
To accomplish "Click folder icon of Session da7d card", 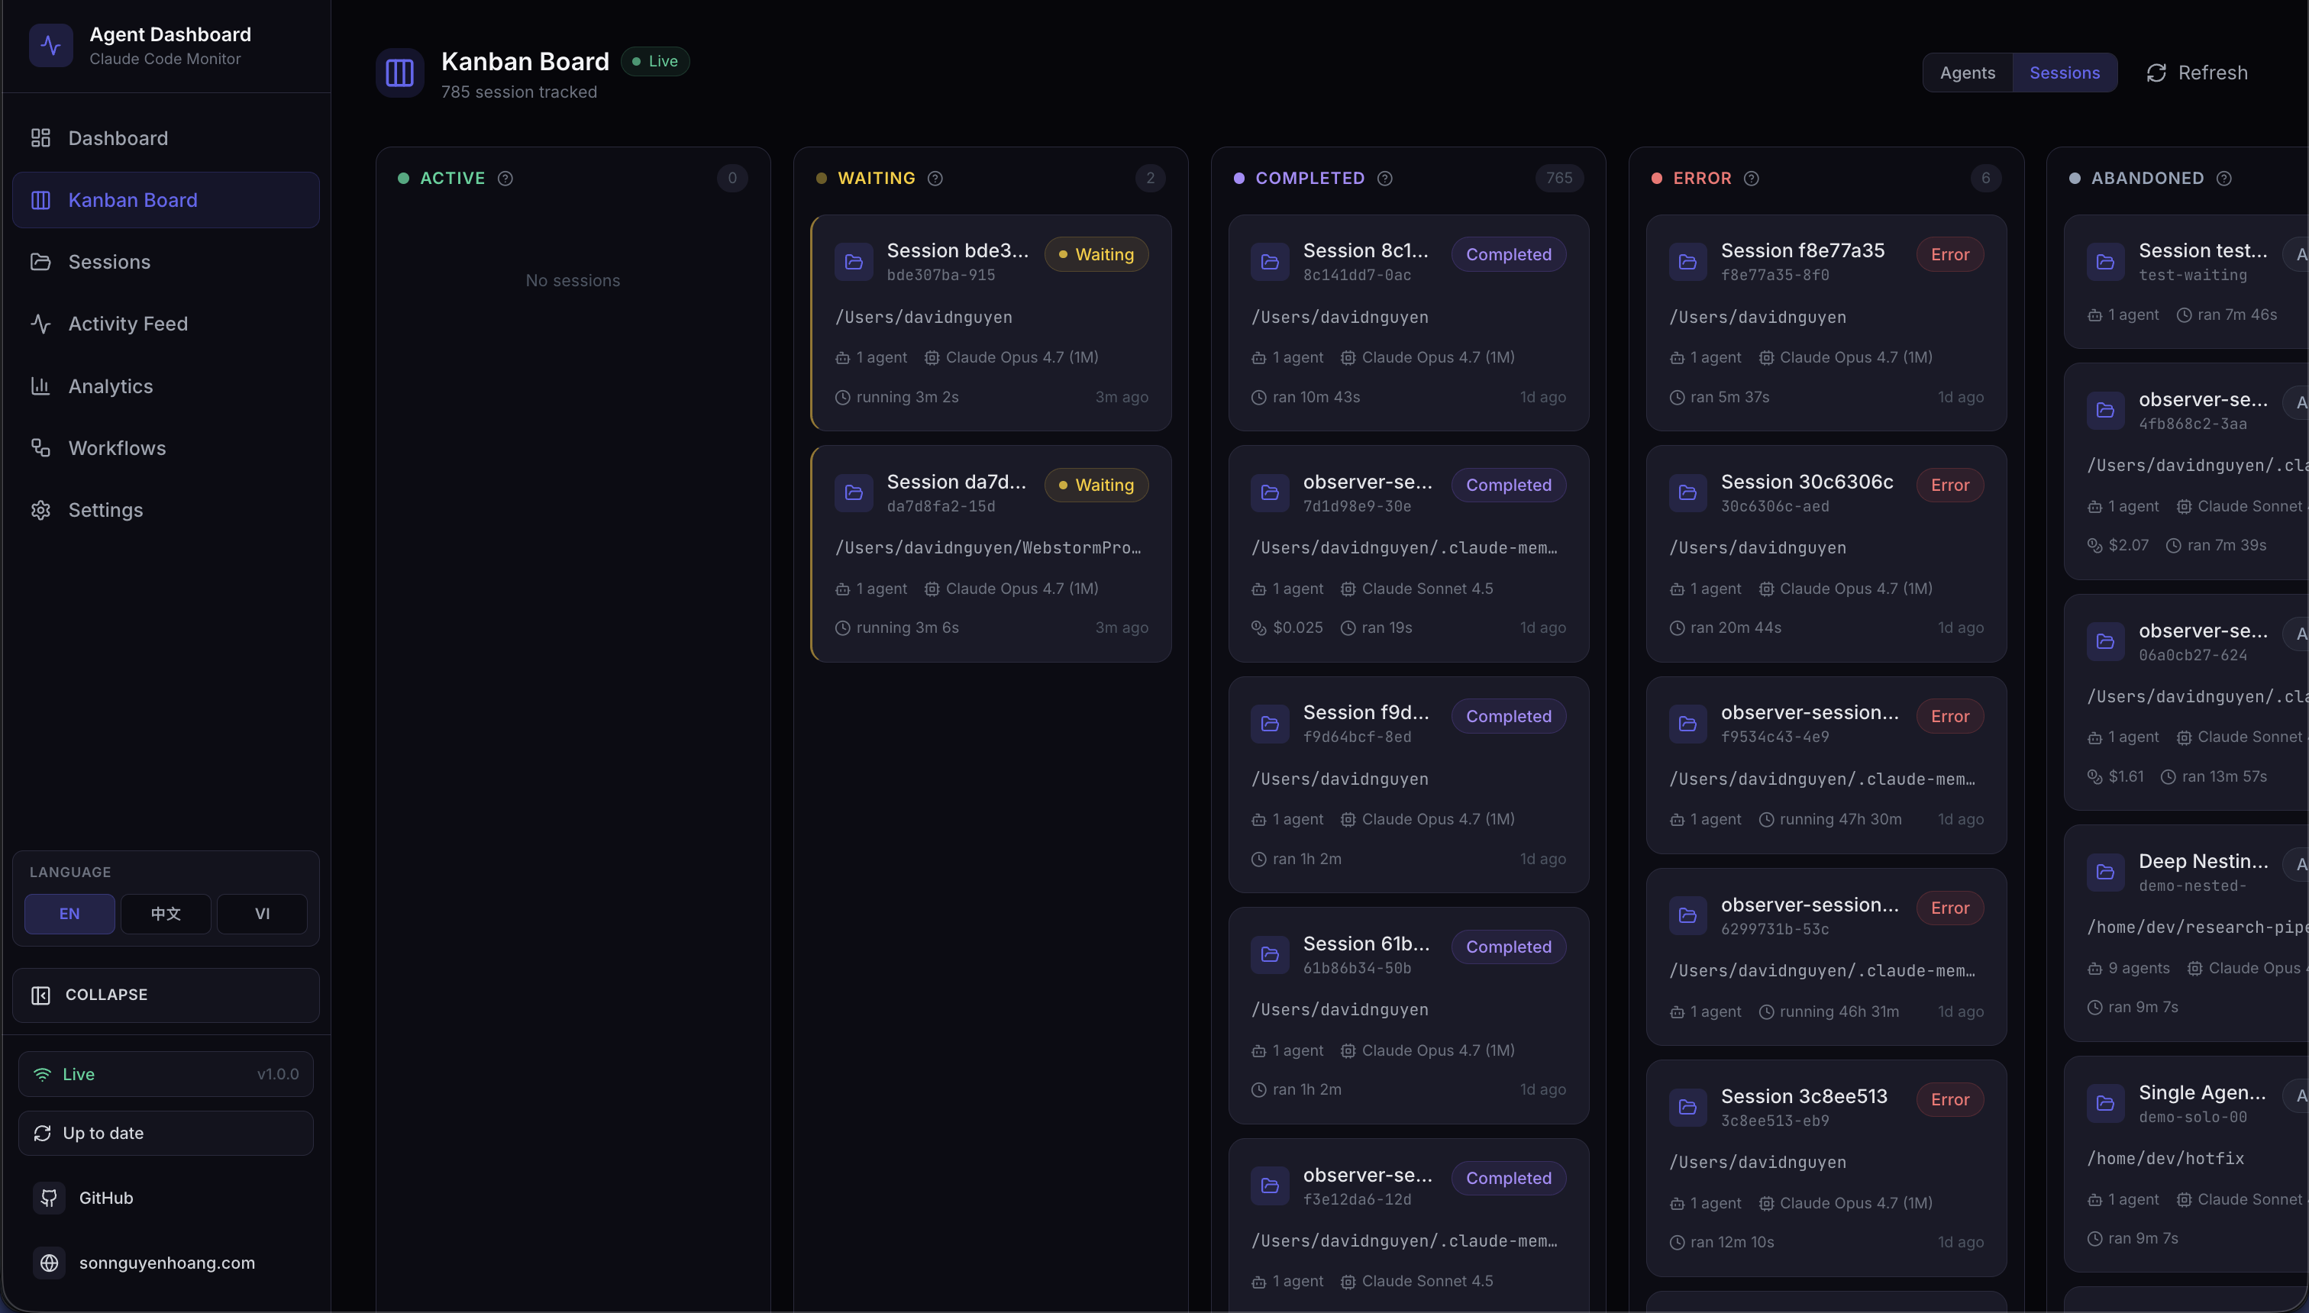I will point(853,493).
